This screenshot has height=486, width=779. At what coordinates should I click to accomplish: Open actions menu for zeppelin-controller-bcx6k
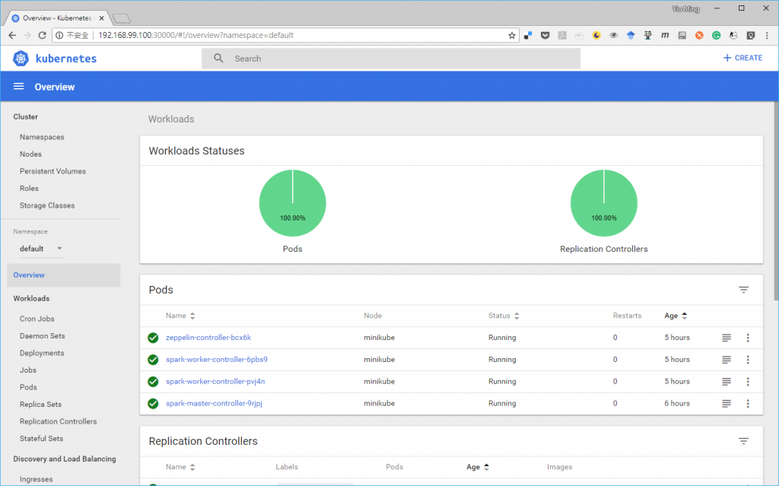(748, 338)
